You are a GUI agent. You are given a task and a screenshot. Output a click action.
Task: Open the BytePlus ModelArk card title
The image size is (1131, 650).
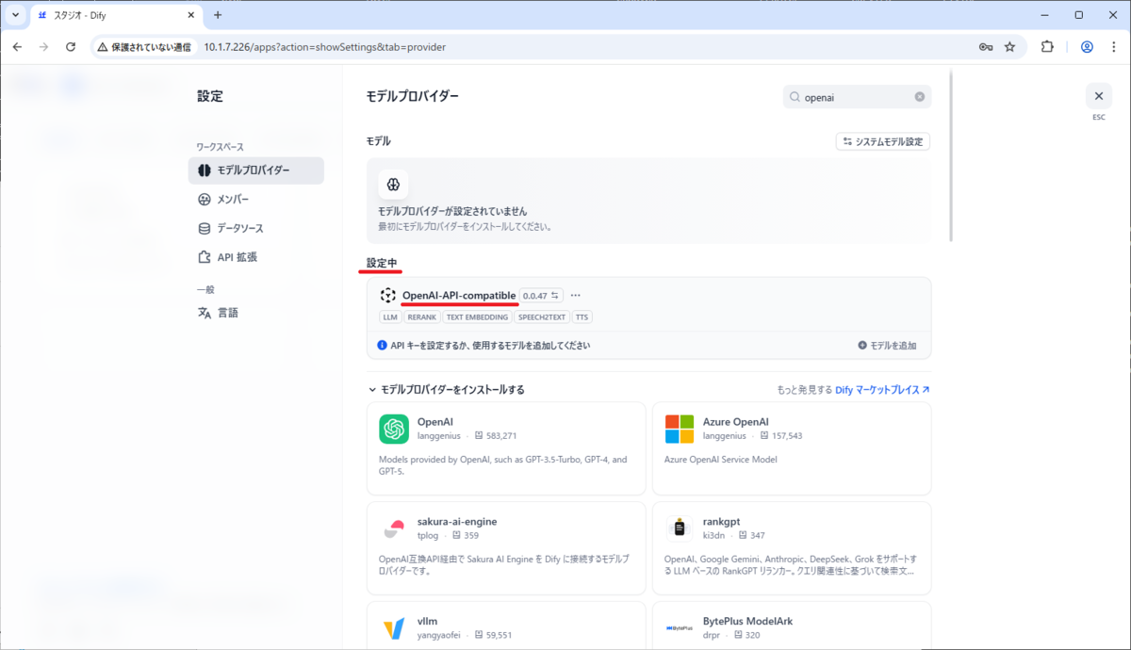click(x=748, y=622)
